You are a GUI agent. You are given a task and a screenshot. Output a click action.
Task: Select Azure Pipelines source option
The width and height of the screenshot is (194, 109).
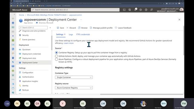coord(56,59)
